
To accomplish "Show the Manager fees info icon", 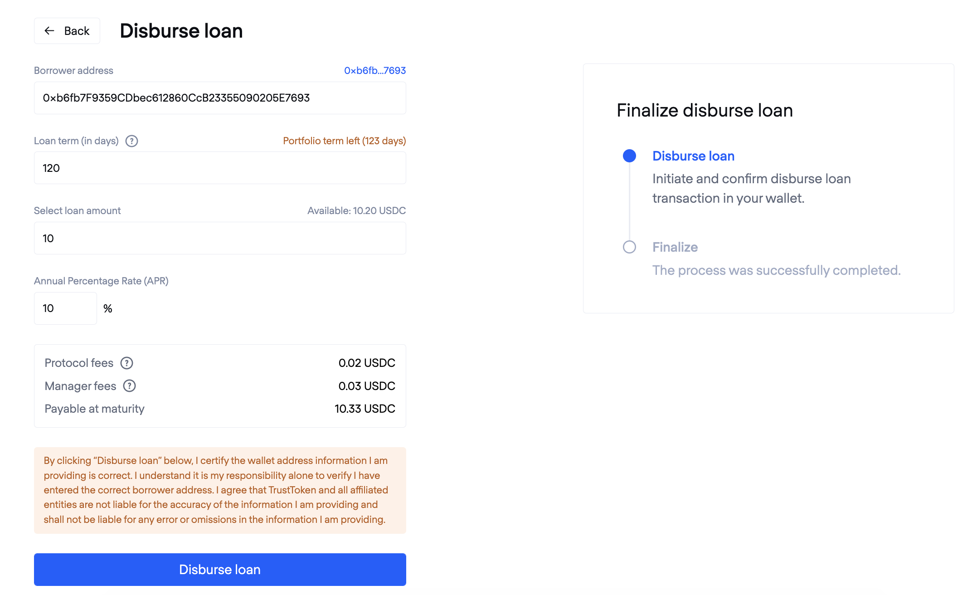I will (130, 386).
